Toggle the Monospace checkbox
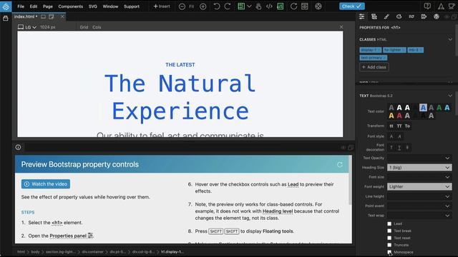Viewport: 458px width, 257px height. tap(389, 252)
